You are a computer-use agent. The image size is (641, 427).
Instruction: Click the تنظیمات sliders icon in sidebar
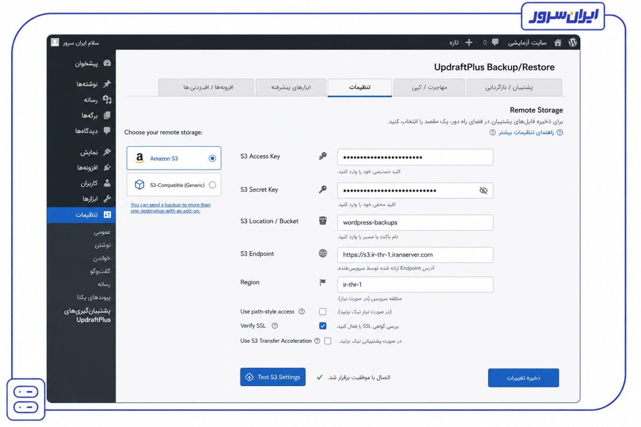pos(107,215)
